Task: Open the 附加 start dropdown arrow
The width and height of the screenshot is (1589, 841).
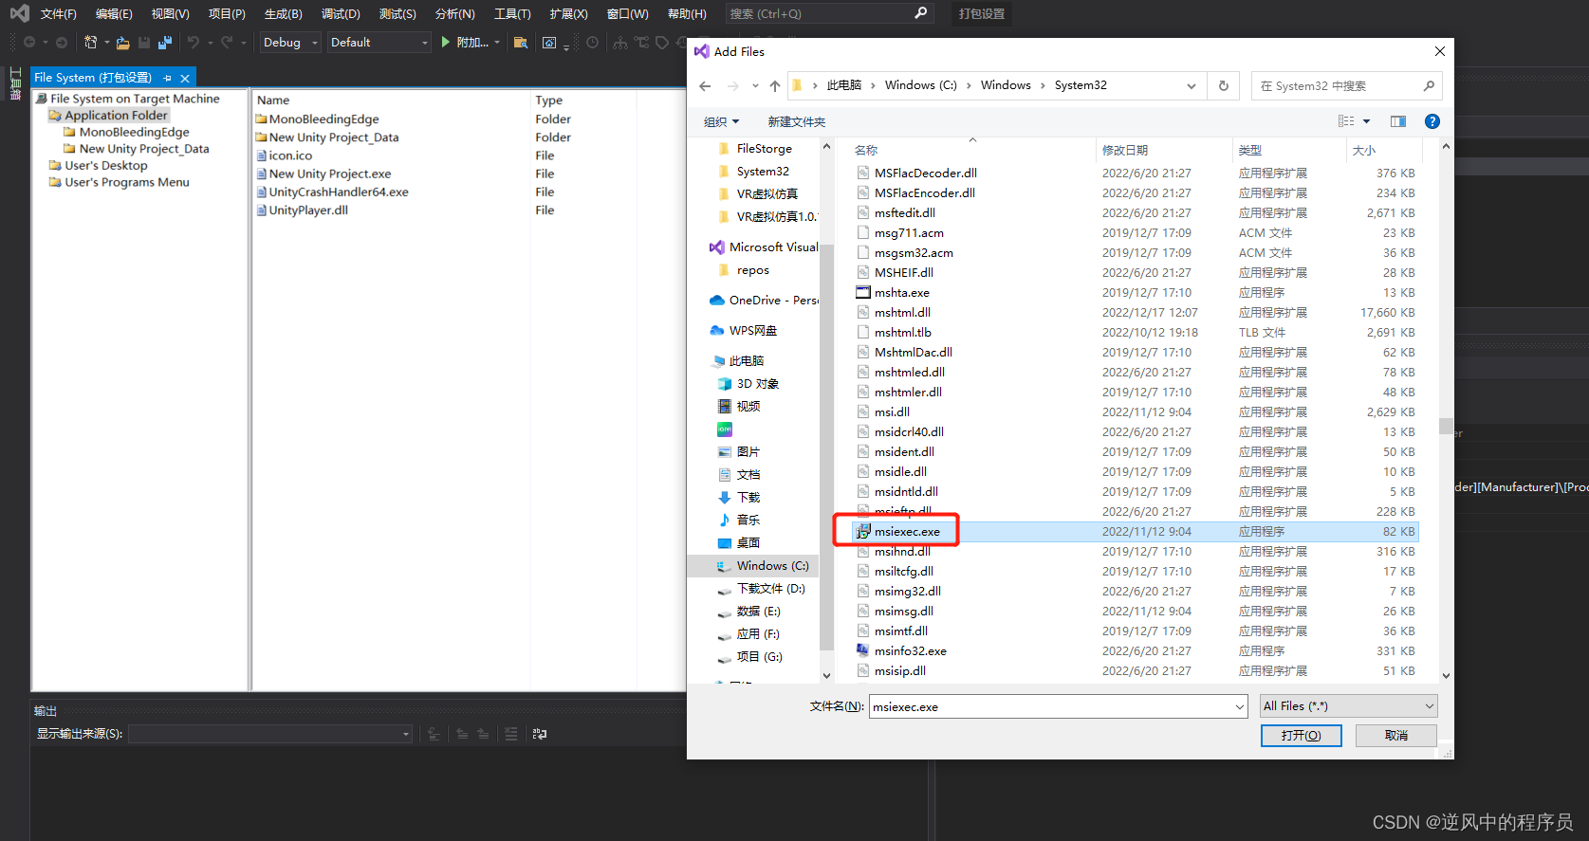Action: click(x=497, y=43)
